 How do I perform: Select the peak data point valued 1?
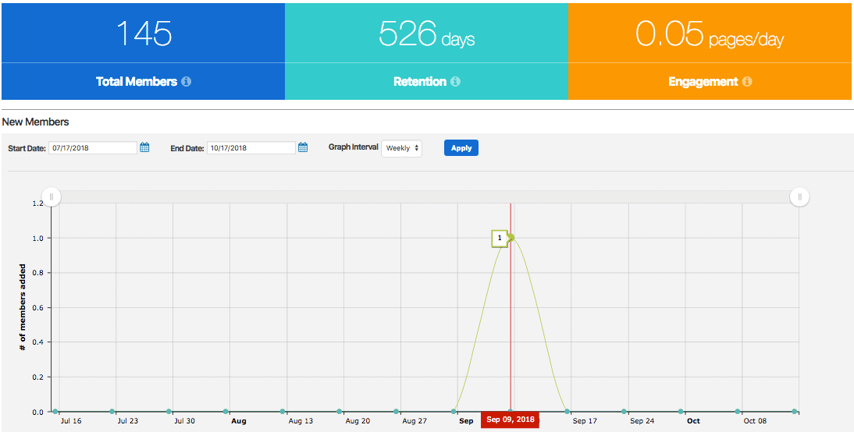click(x=511, y=238)
